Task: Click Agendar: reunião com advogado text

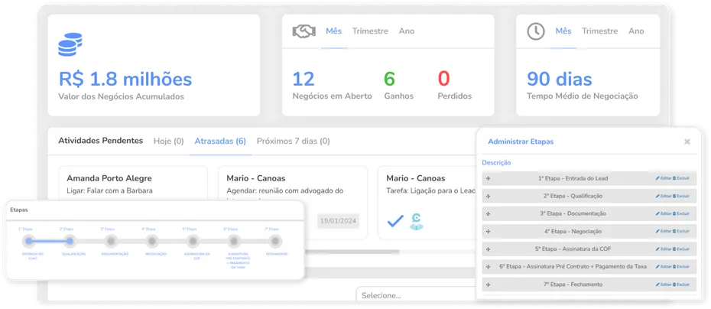Action: point(284,190)
